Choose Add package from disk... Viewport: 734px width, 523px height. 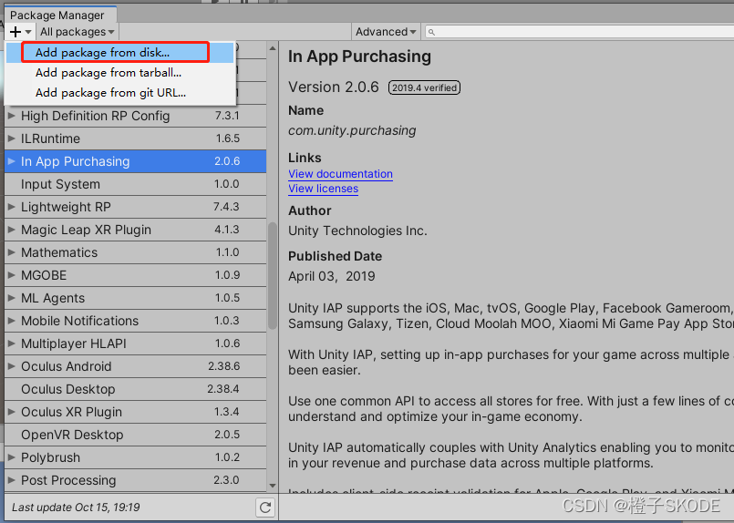click(x=119, y=53)
